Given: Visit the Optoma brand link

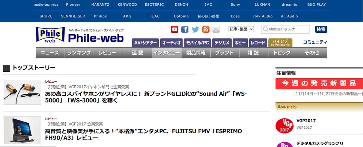Looking at the screenshot, I should tap(181, 16).
